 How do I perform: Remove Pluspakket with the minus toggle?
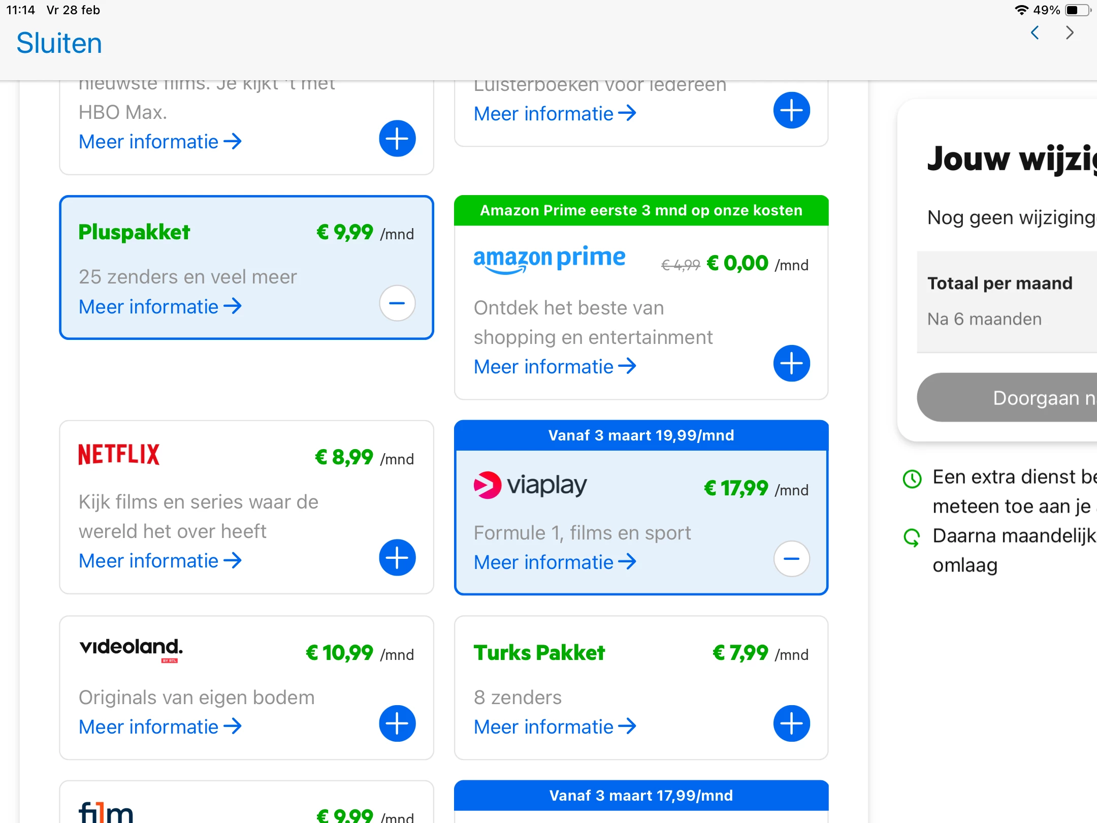click(x=397, y=303)
